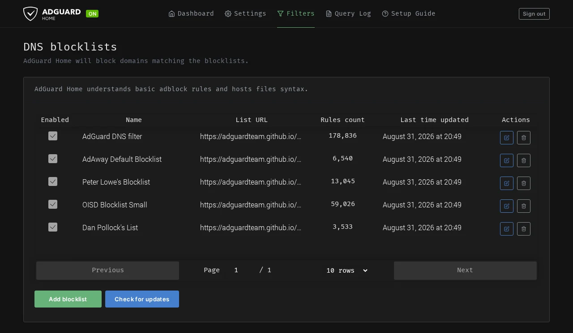Click the rules count 59,026
The height and width of the screenshot is (333, 573).
342,204
